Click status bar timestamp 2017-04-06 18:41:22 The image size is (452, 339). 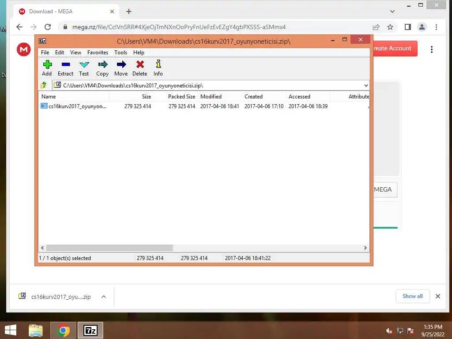248,258
